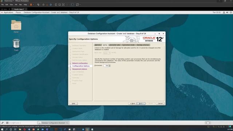Image resolution: width=233 pixels, height=131 pixels.
Task: Click the network status icon in GNOME bar
Action: pos(224,12)
